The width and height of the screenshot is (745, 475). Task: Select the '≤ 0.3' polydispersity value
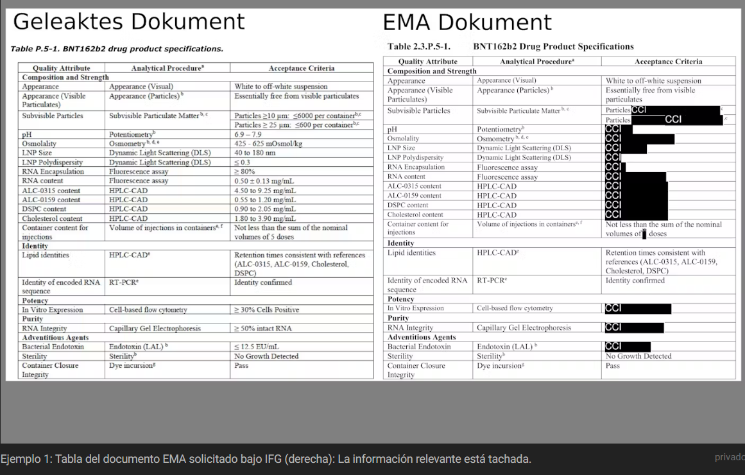pos(243,162)
